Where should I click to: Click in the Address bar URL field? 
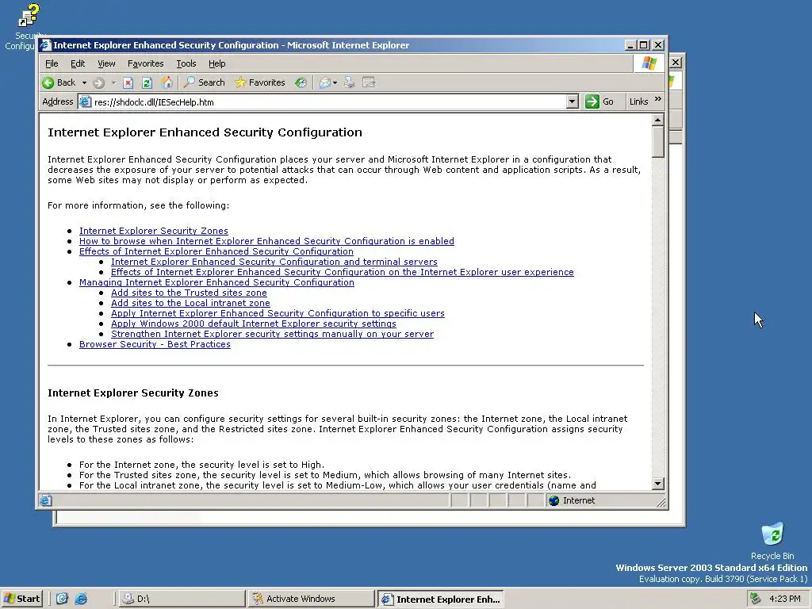[x=329, y=102]
